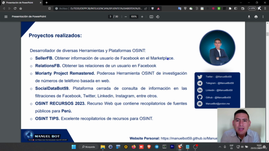Open a new browser tab
Image resolution: width=269 pixels, height=151 pixels.
(x=47, y=3)
